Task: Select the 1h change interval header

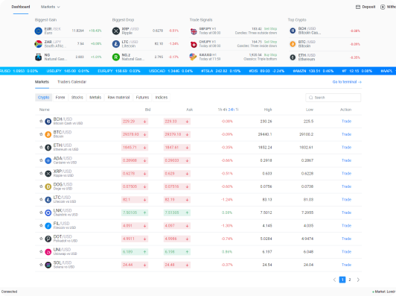Action: coord(219,110)
